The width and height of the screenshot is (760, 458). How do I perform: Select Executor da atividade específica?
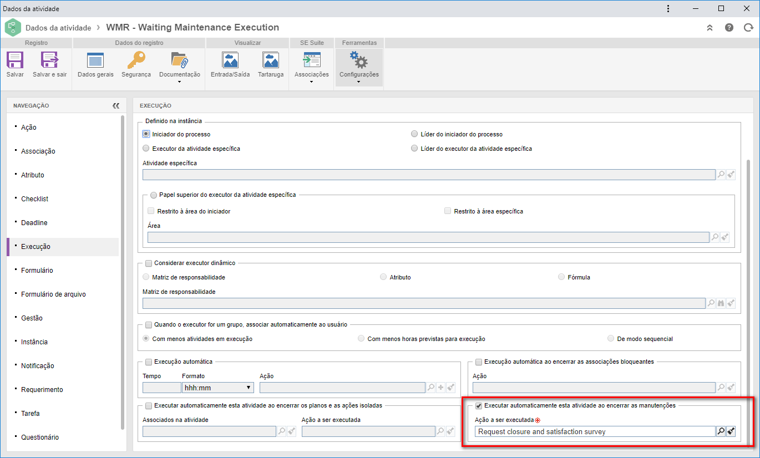pos(146,149)
